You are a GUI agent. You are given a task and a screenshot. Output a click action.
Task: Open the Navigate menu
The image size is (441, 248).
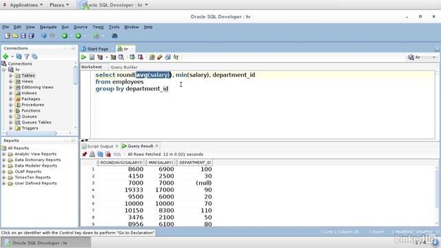coord(48,27)
